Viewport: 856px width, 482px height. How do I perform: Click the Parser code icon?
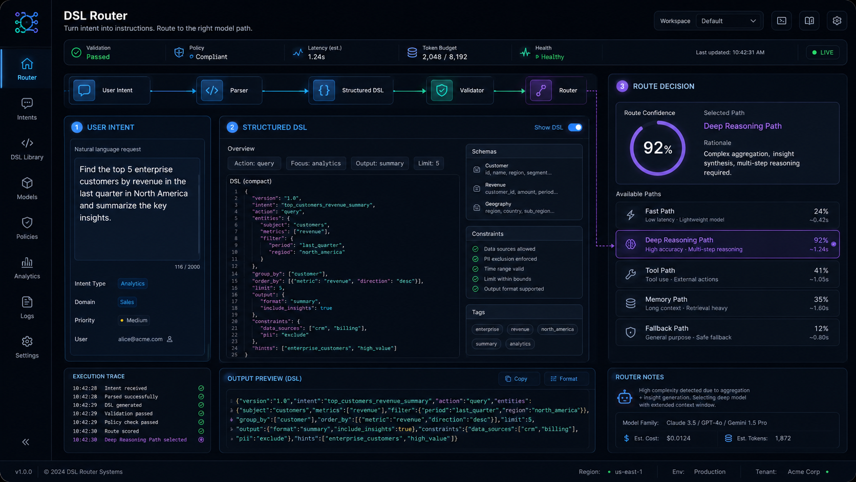[x=212, y=90]
